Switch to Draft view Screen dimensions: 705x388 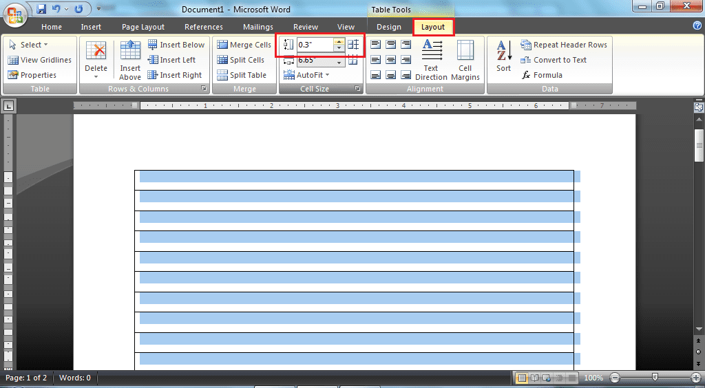click(x=572, y=378)
